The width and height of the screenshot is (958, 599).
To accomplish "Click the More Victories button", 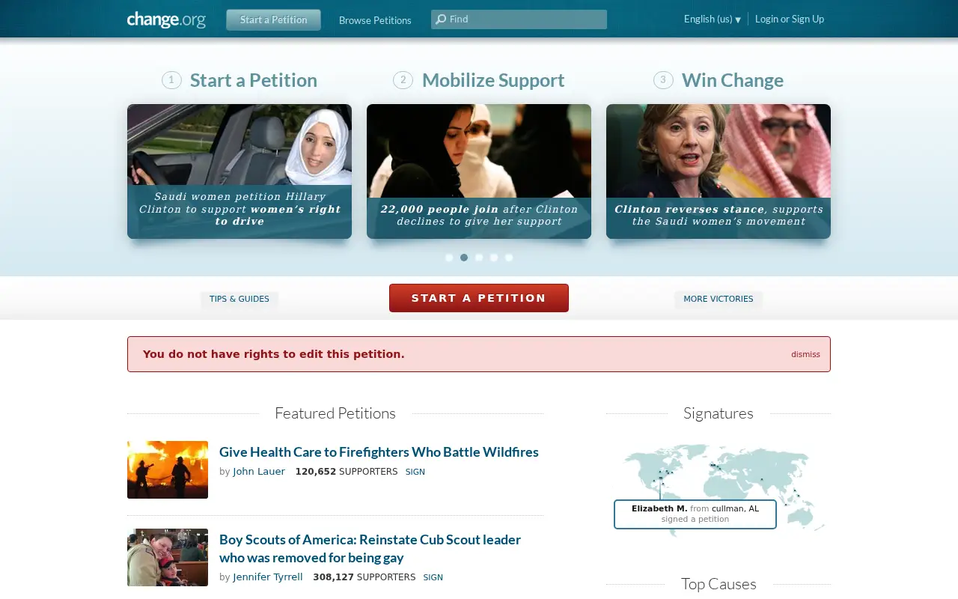I will [718, 299].
